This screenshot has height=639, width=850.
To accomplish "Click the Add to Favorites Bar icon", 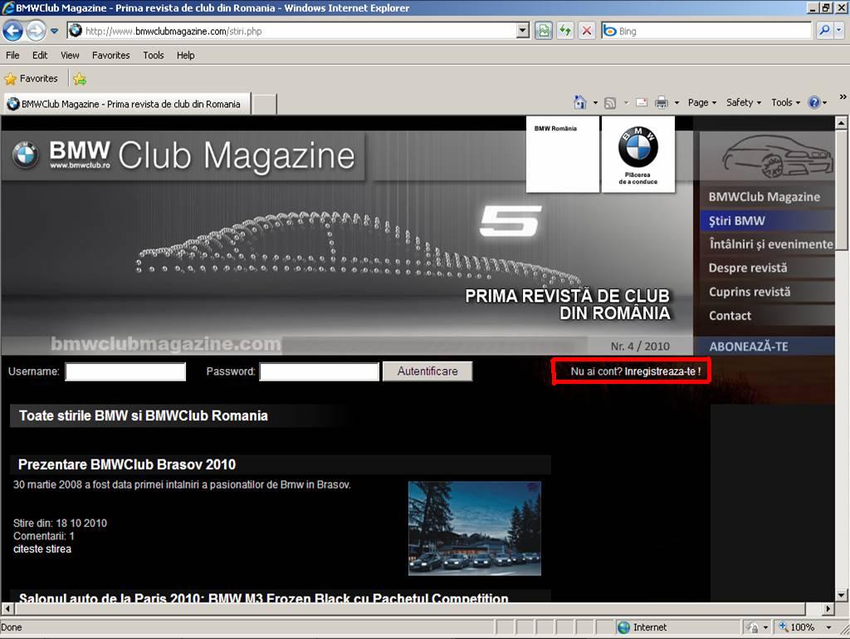I will (x=80, y=79).
